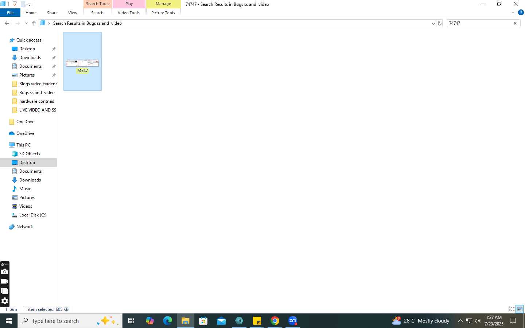Open the Share ribbon tab
The image size is (525, 328).
(x=52, y=13)
